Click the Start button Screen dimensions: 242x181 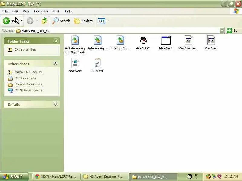(x=14, y=176)
